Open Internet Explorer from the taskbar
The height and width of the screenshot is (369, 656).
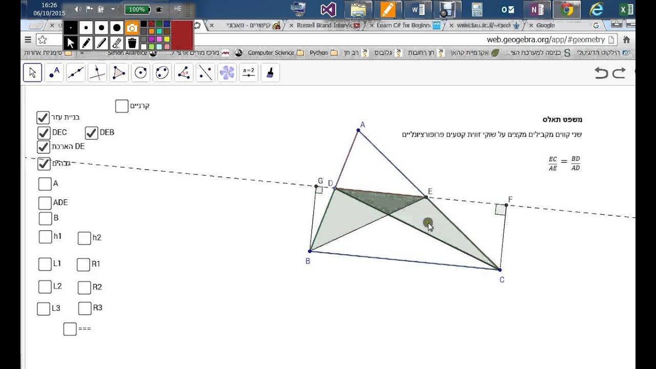[597, 9]
